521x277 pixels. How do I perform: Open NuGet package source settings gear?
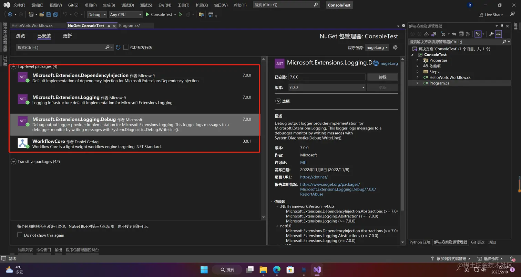point(395,47)
